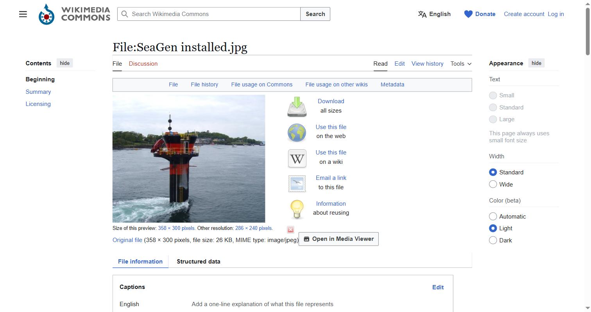Jump to File usage on other wikis
591x312 pixels.
(337, 84)
